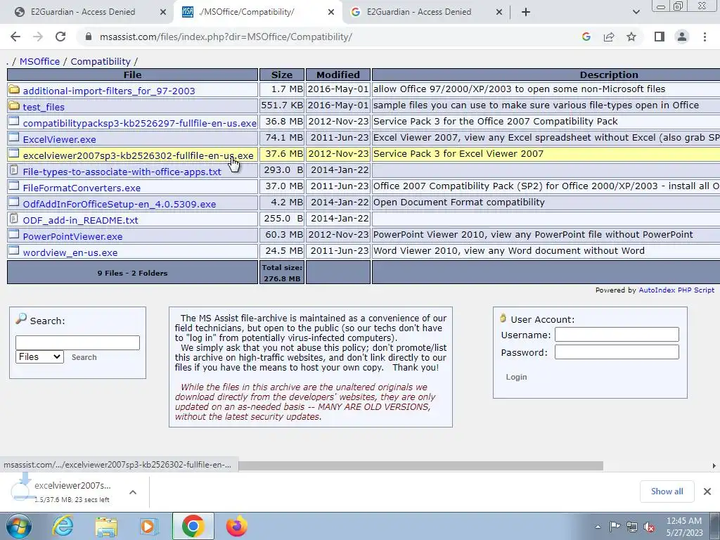
Task: Close the downloads shelf
Action: 707,491
